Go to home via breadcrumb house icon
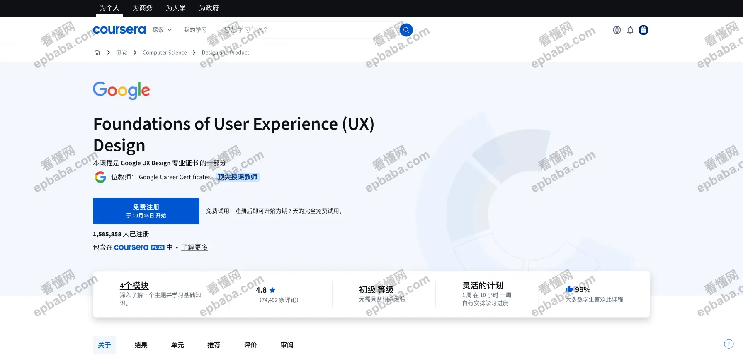Screen dimensions: 743x358 [x=97, y=53]
